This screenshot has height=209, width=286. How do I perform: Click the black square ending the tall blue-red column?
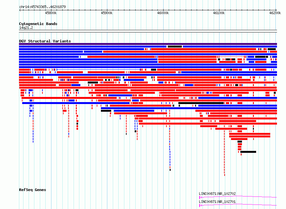[x=170, y=170]
